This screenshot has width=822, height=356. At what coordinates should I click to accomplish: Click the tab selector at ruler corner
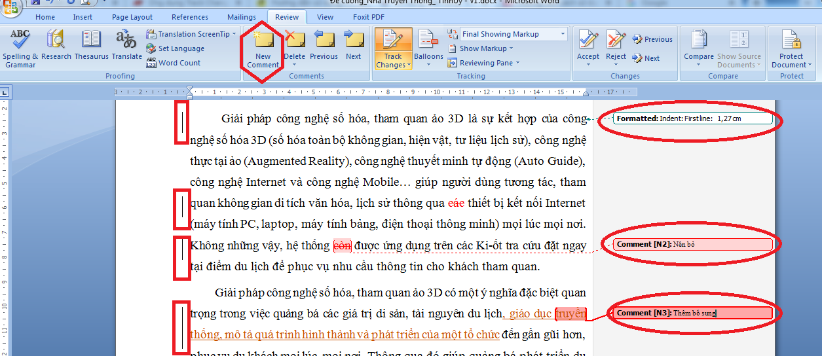(x=5, y=91)
